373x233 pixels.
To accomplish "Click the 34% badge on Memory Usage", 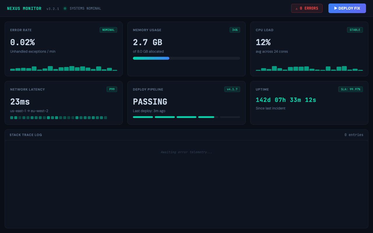I will tap(235, 30).
